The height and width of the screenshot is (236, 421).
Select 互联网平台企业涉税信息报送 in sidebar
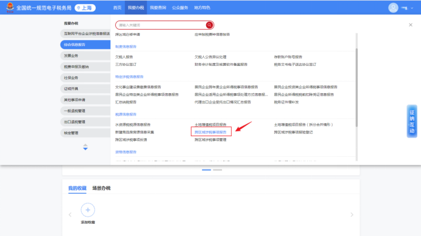click(x=86, y=33)
